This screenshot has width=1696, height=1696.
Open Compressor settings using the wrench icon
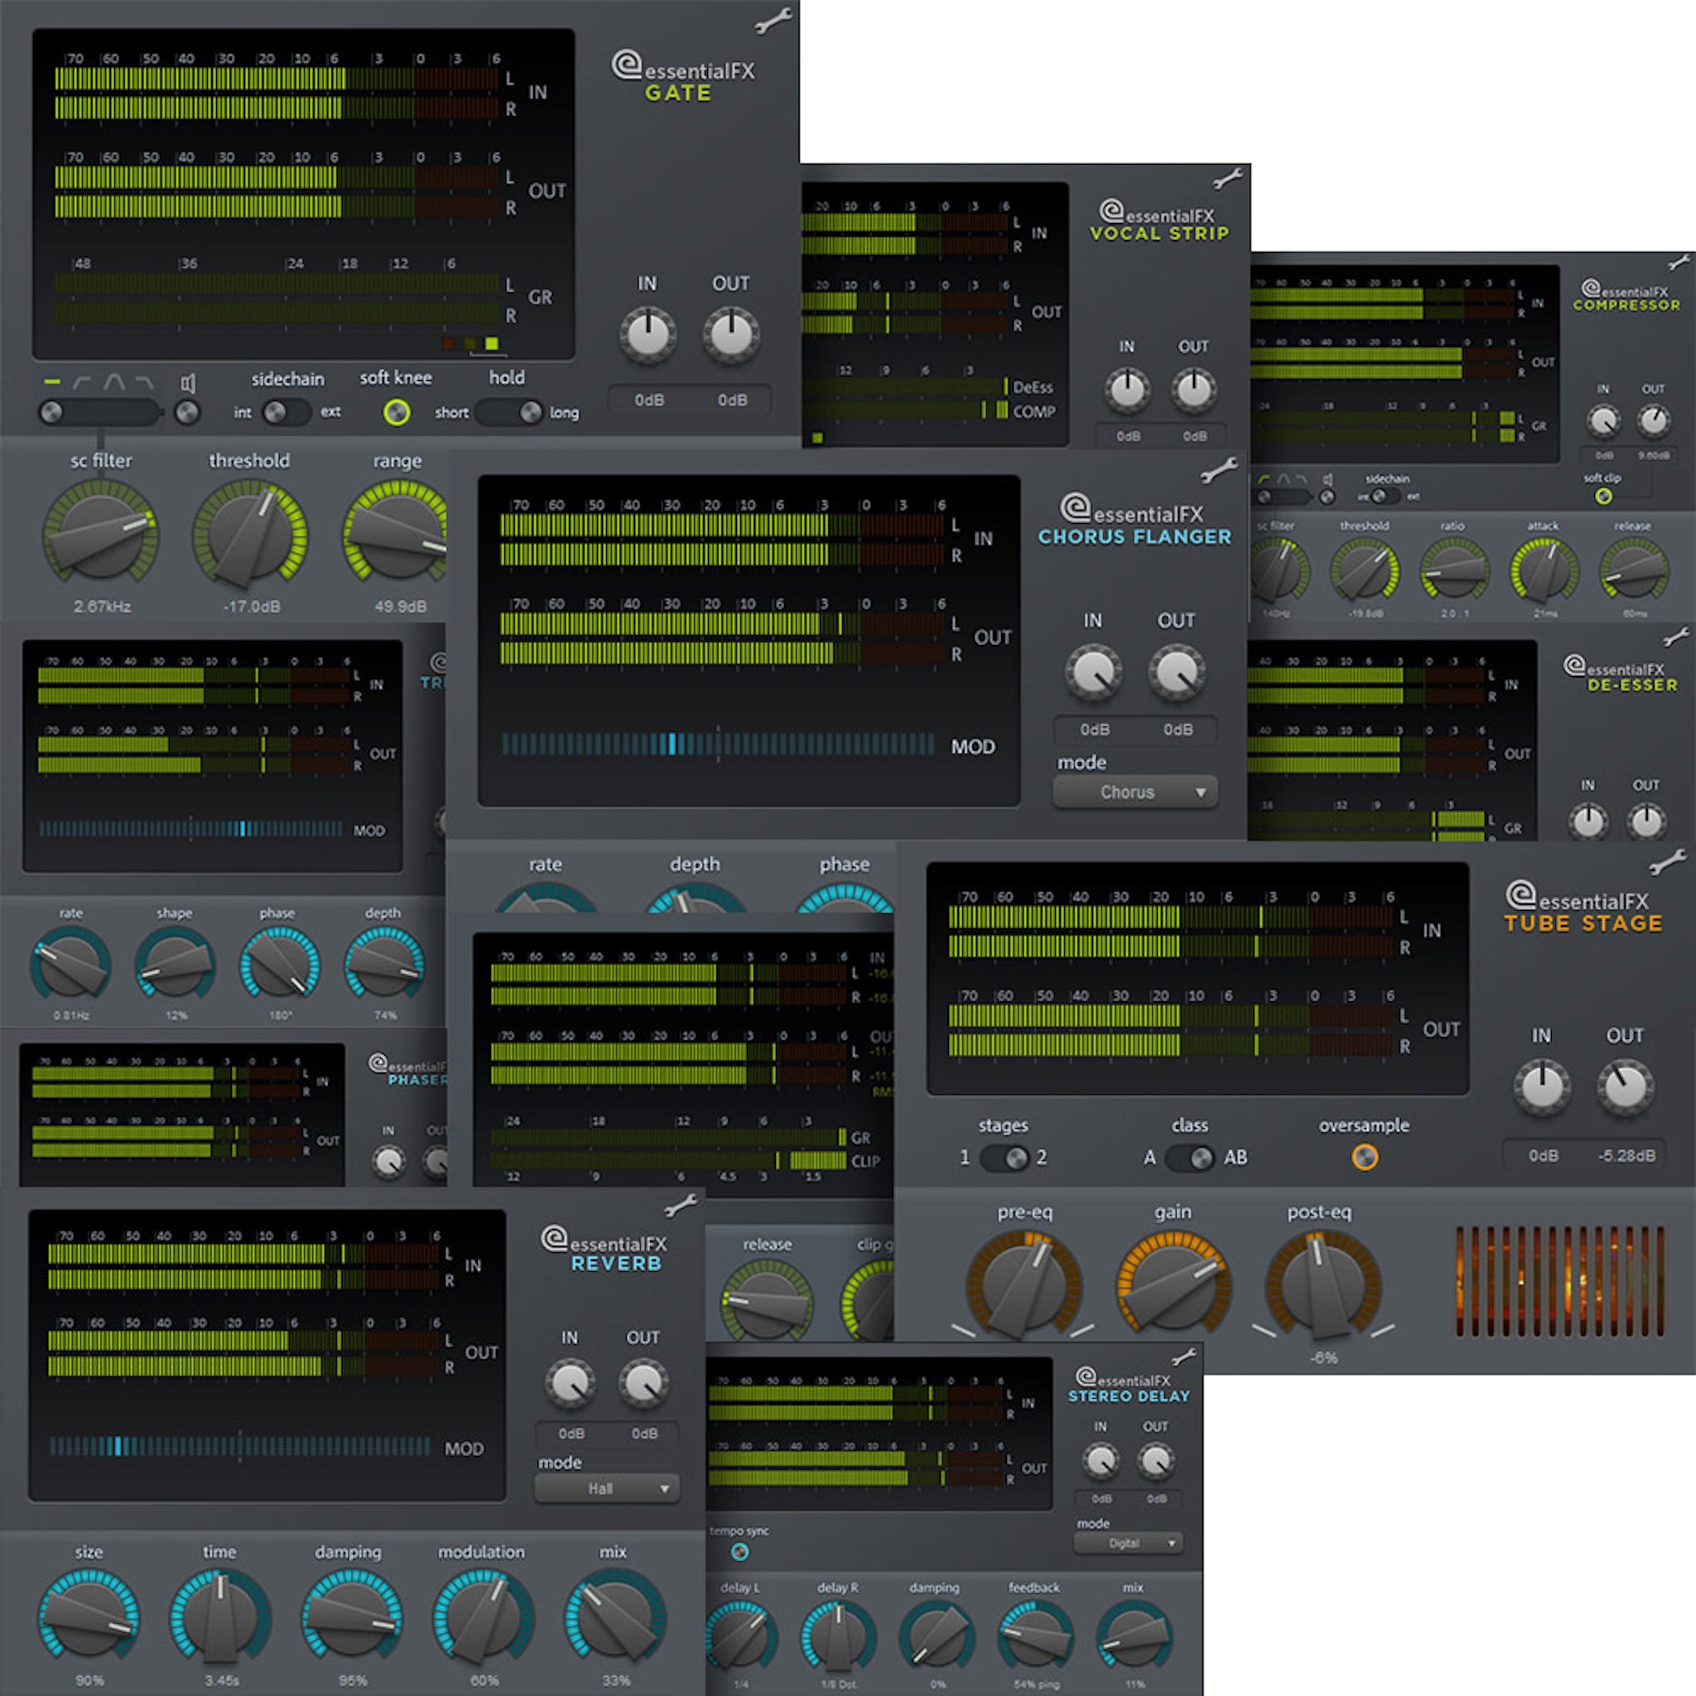(1679, 261)
